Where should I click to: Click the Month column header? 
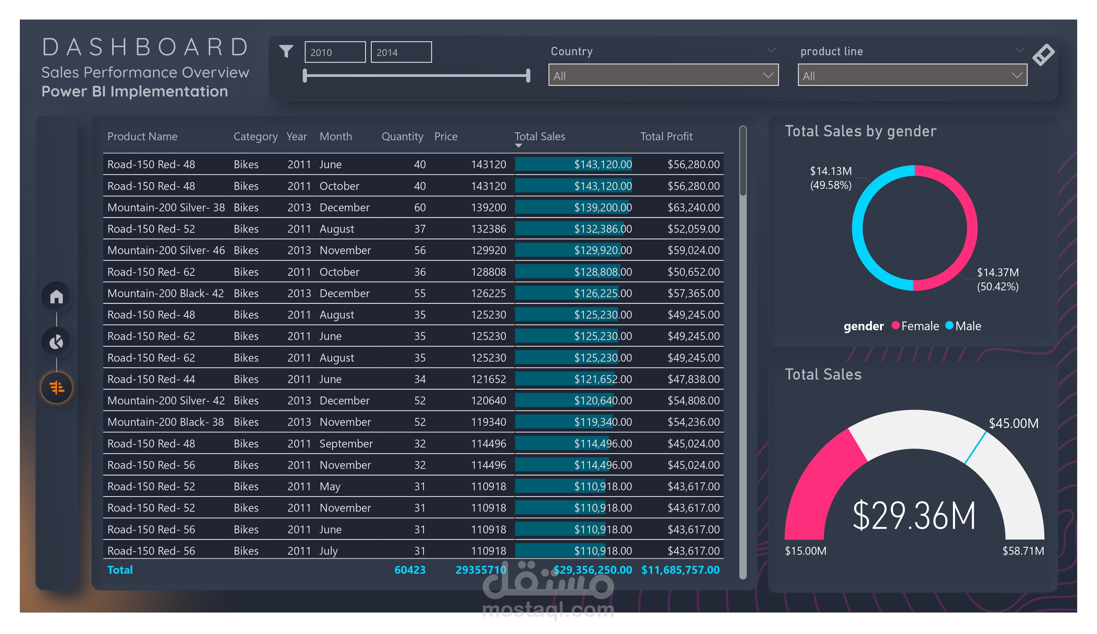[x=335, y=137]
